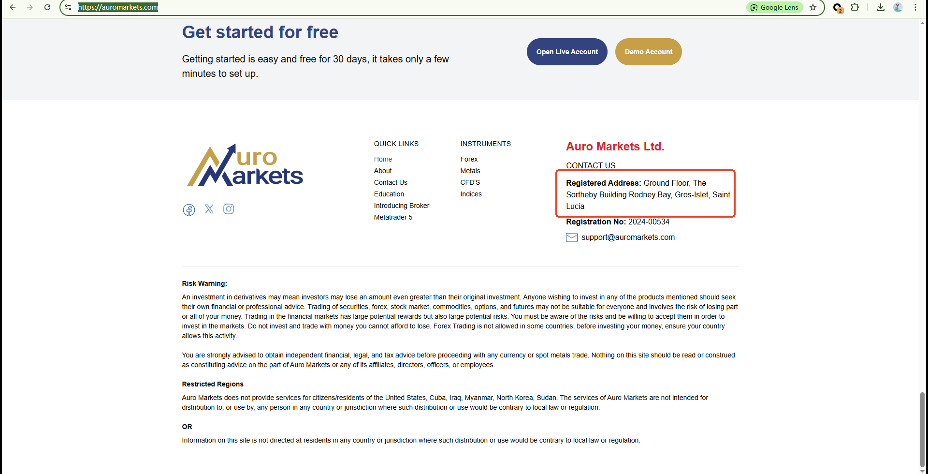The width and height of the screenshot is (928, 474).
Task: Search page with Google Lens
Action: click(x=774, y=7)
